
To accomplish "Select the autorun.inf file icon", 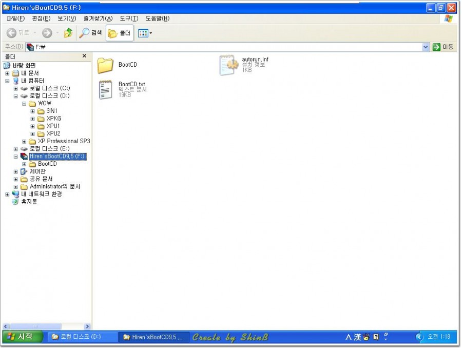I will [228, 65].
